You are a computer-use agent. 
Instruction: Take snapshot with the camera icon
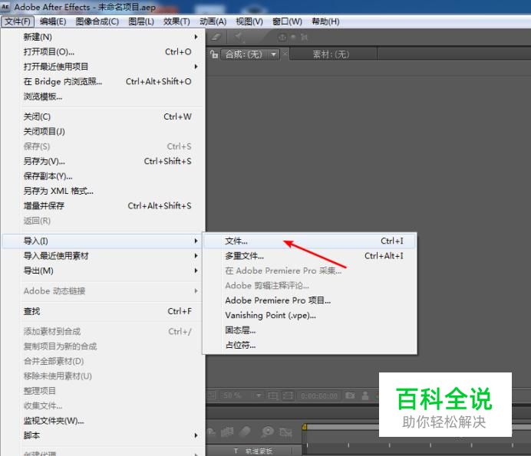(350, 395)
